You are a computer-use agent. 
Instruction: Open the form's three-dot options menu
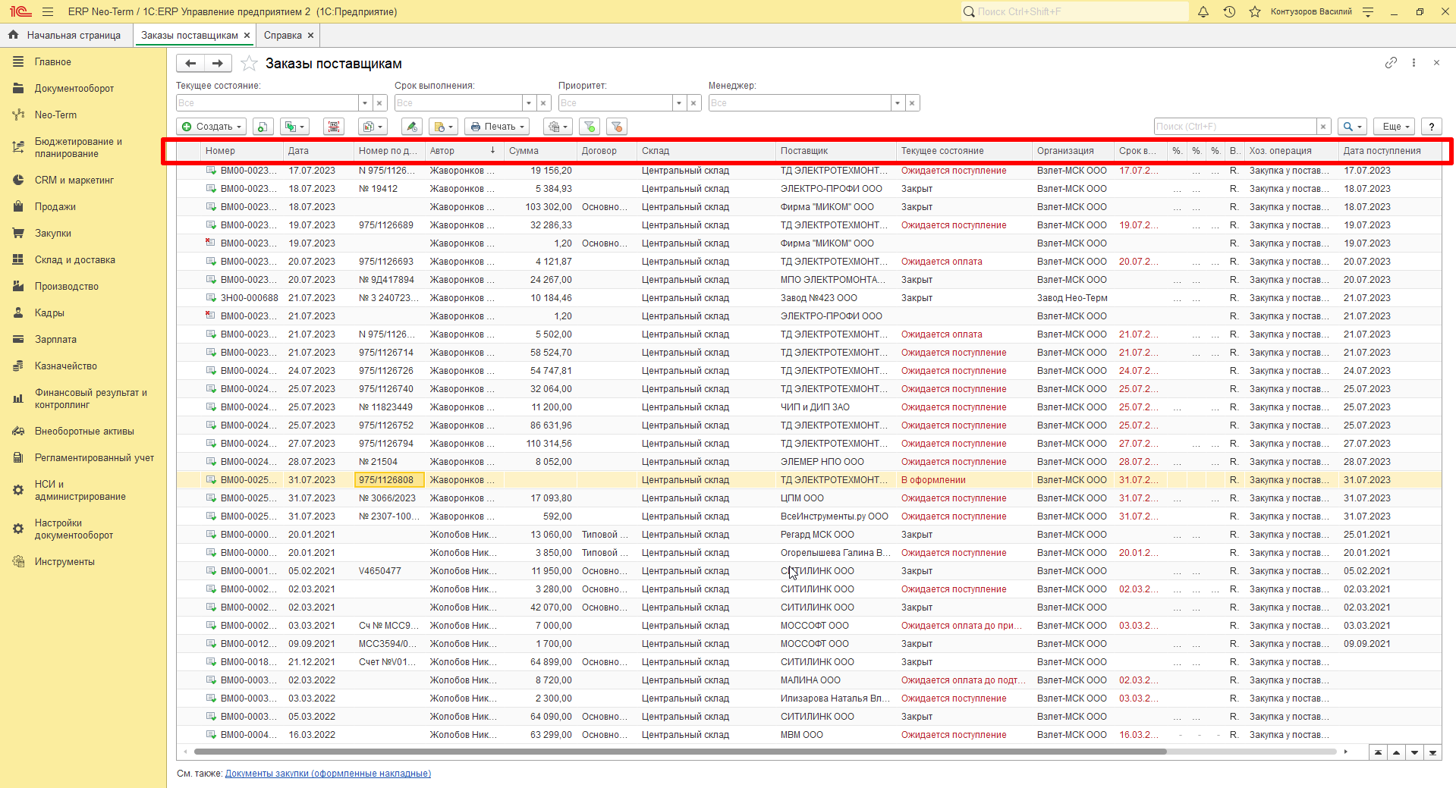(1414, 63)
